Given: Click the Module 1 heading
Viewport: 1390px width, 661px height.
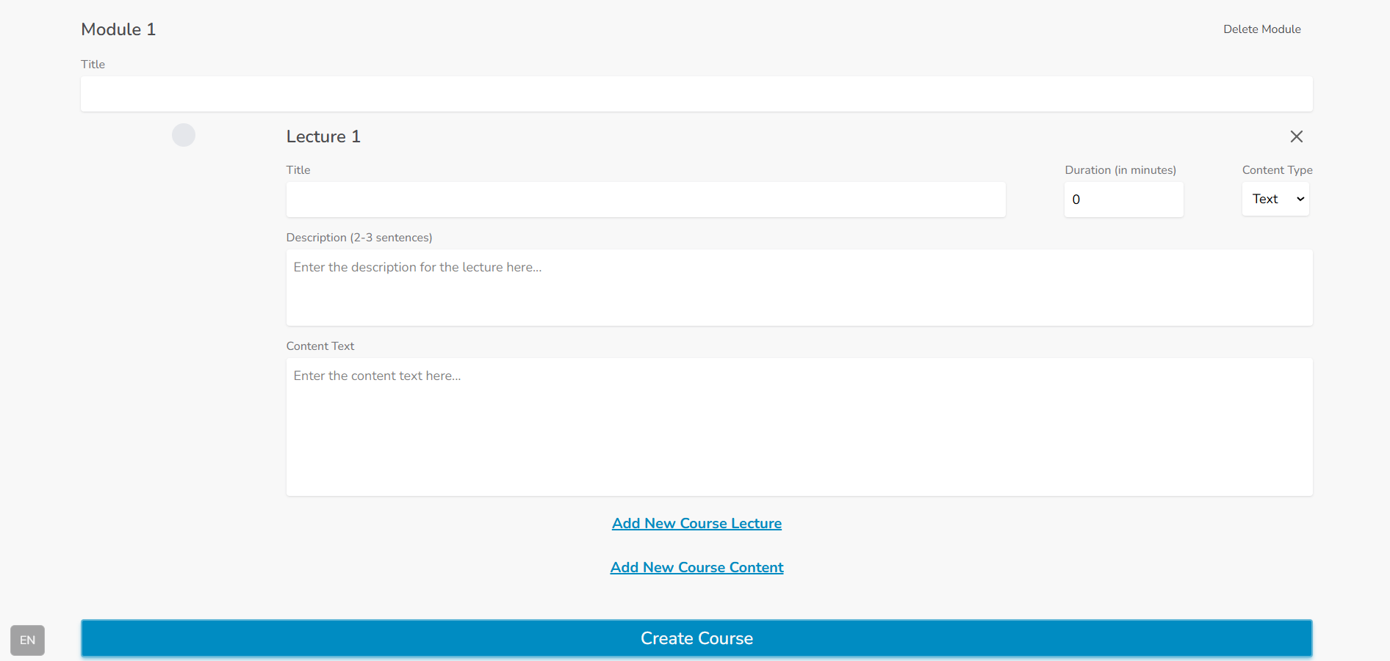Looking at the screenshot, I should tap(118, 29).
